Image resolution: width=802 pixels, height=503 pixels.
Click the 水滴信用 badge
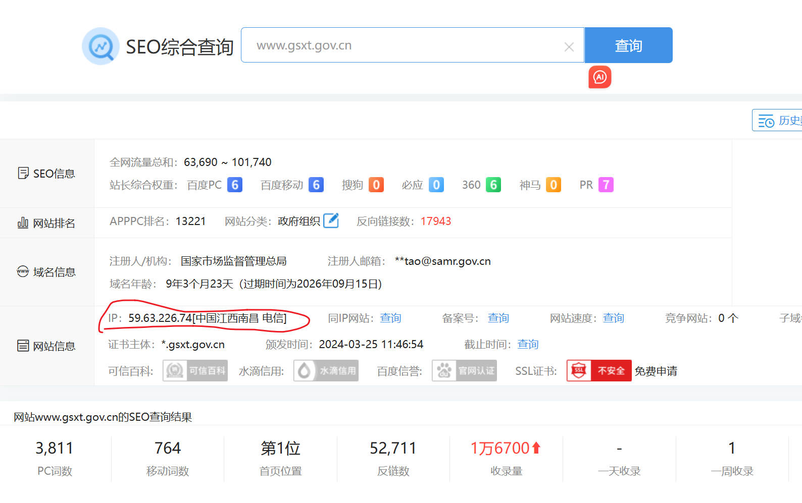tap(326, 371)
